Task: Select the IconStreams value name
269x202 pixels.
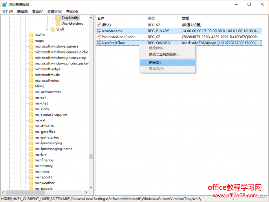Action: tap(112, 31)
